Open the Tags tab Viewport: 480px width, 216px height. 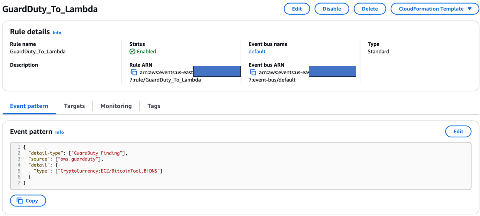(154, 106)
